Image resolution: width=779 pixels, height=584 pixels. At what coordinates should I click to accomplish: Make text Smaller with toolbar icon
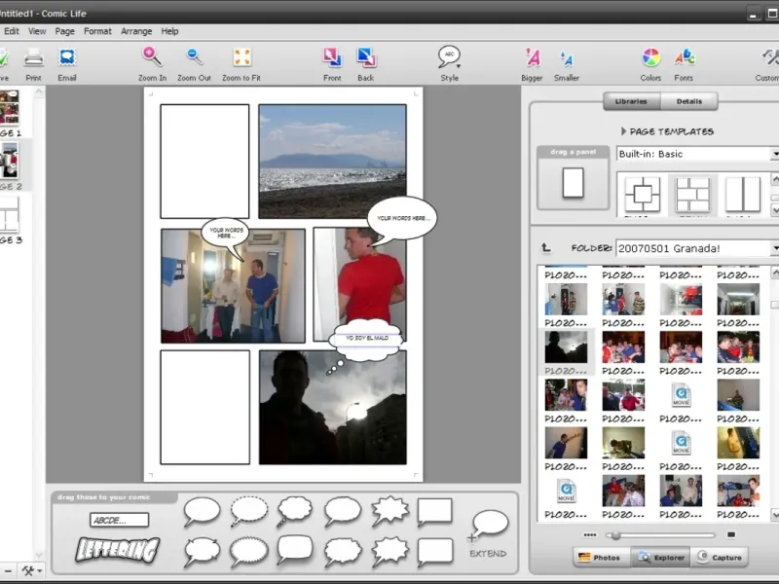coord(567,58)
